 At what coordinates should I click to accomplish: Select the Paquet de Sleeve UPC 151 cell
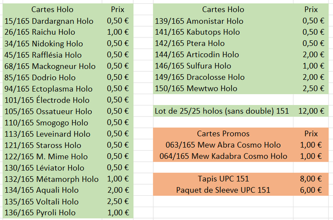pyautogui.click(x=223, y=190)
